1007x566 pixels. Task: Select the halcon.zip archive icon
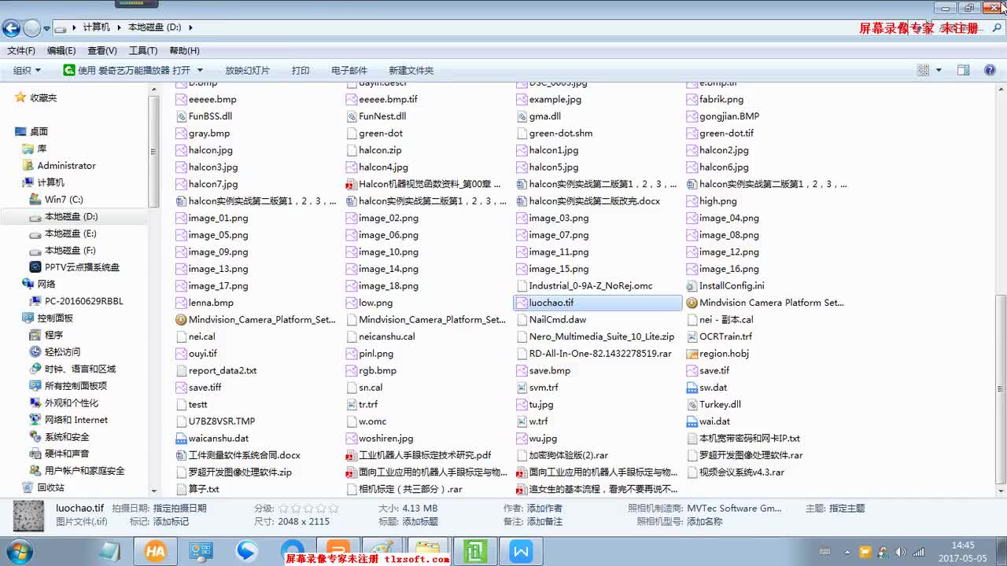pyautogui.click(x=352, y=150)
